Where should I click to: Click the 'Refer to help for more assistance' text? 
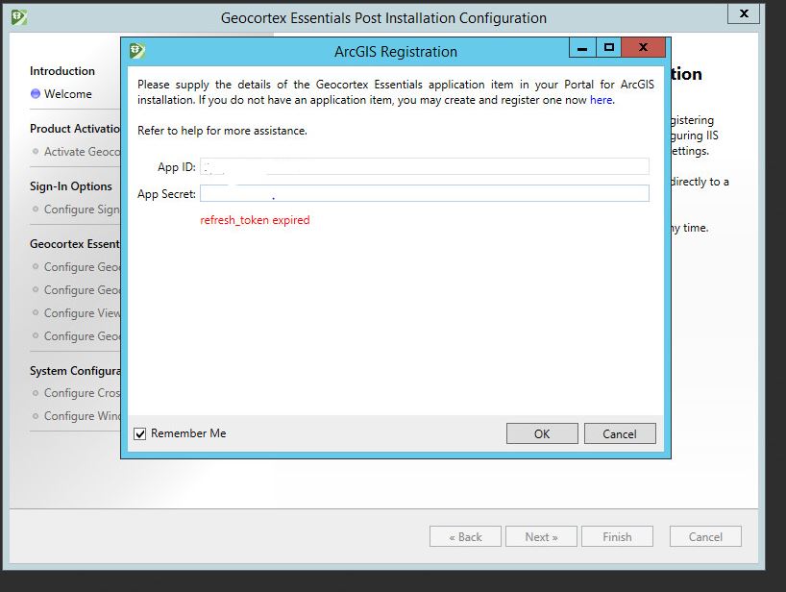pos(222,131)
